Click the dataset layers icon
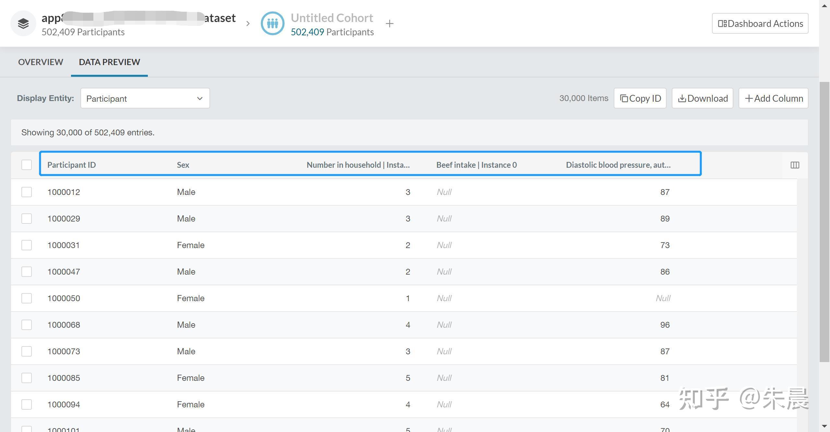This screenshot has width=830, height=432. pyautogui.click(x=23, y=24)
